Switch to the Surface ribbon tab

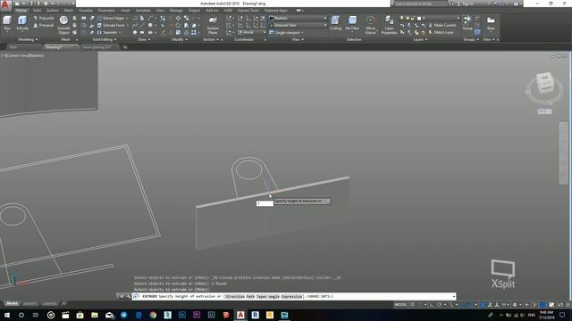coord(53,11)
